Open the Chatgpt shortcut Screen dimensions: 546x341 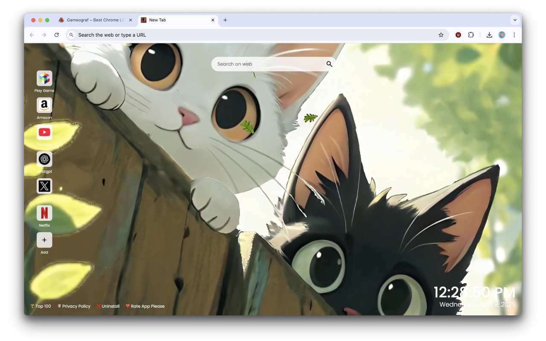tap(44, 159)
